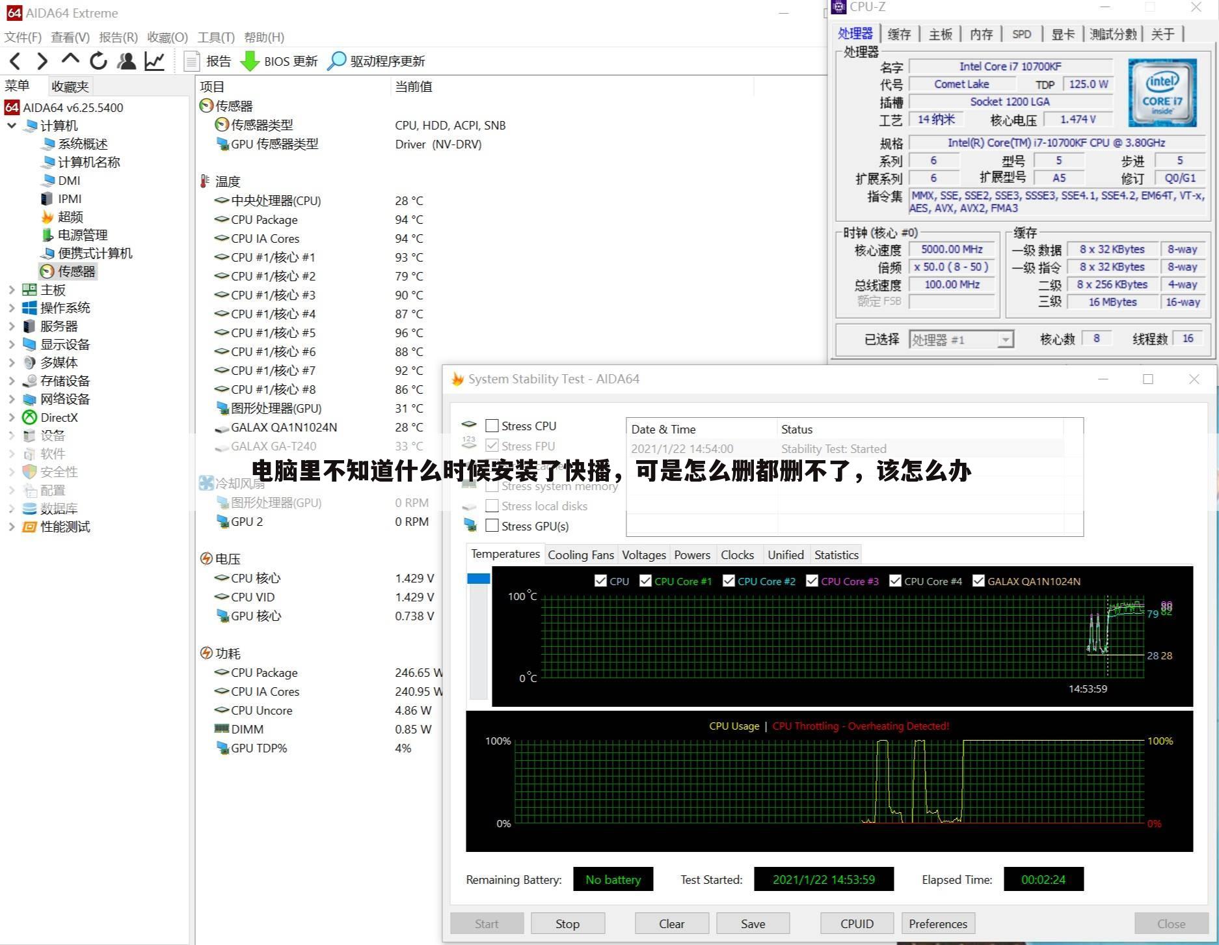1219x945 pixels.
Task: Uncheck the GALAX QA1N1024N legend checkbox
Action: coord(978,581)
